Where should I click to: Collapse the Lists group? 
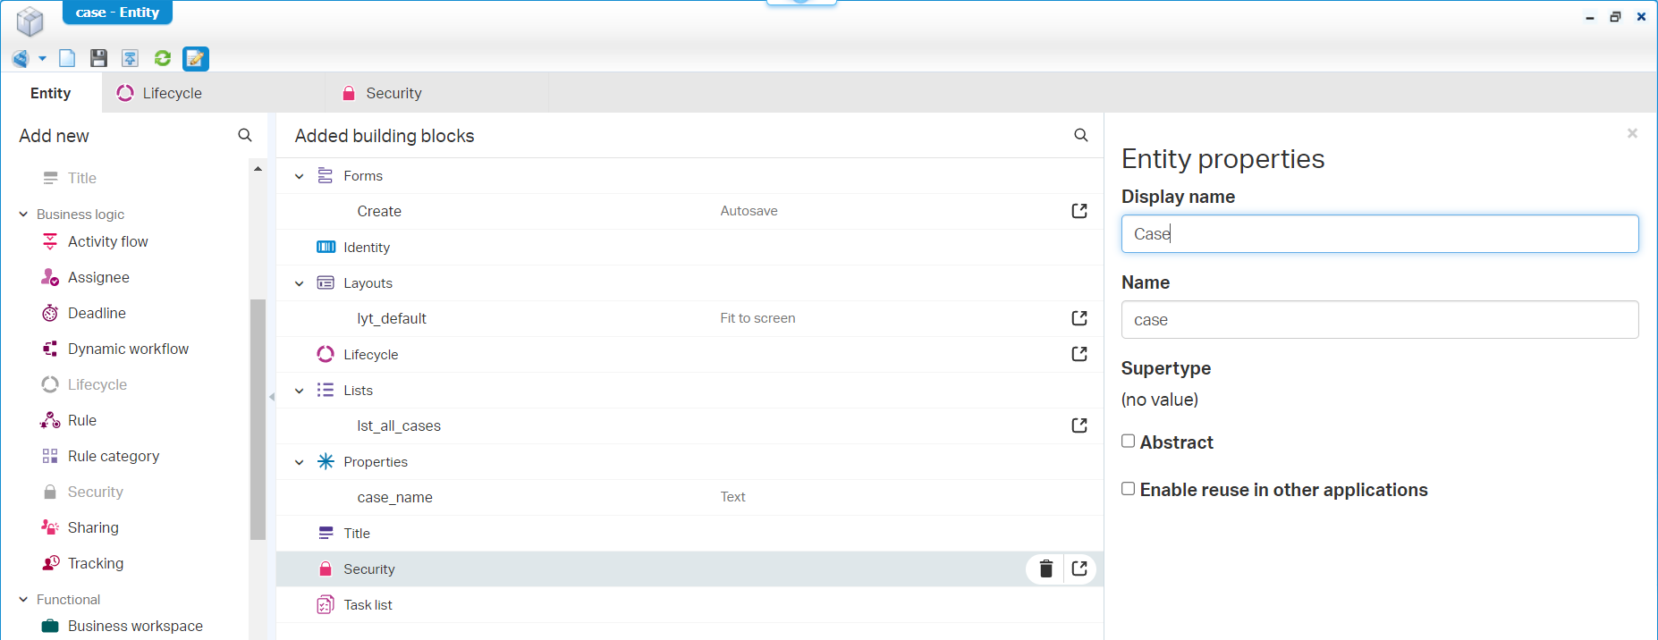300,391
